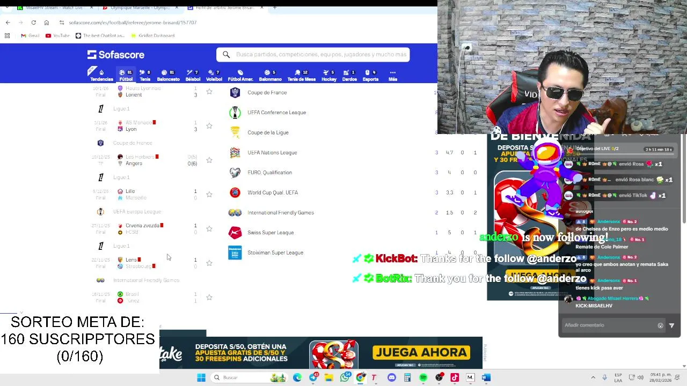This screenshot has width=687, height=386.
Task: Open Microsoft Word from the taskbar
Action: (x=486, y=377)
